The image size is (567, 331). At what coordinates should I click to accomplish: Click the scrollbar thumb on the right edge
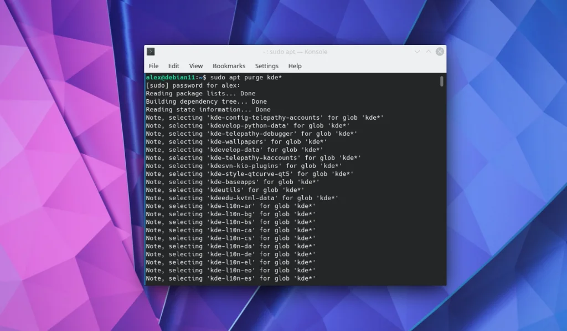click(441, 82)
